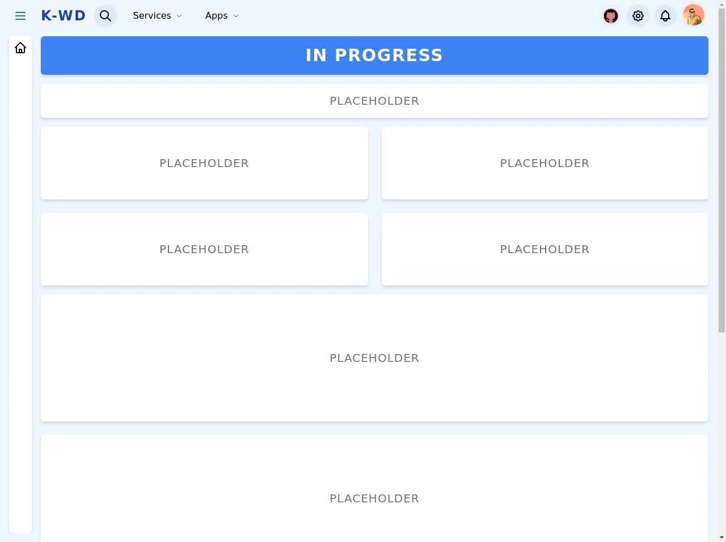Show notifications with the bell icon
The image size is (726, 542).
665,16
